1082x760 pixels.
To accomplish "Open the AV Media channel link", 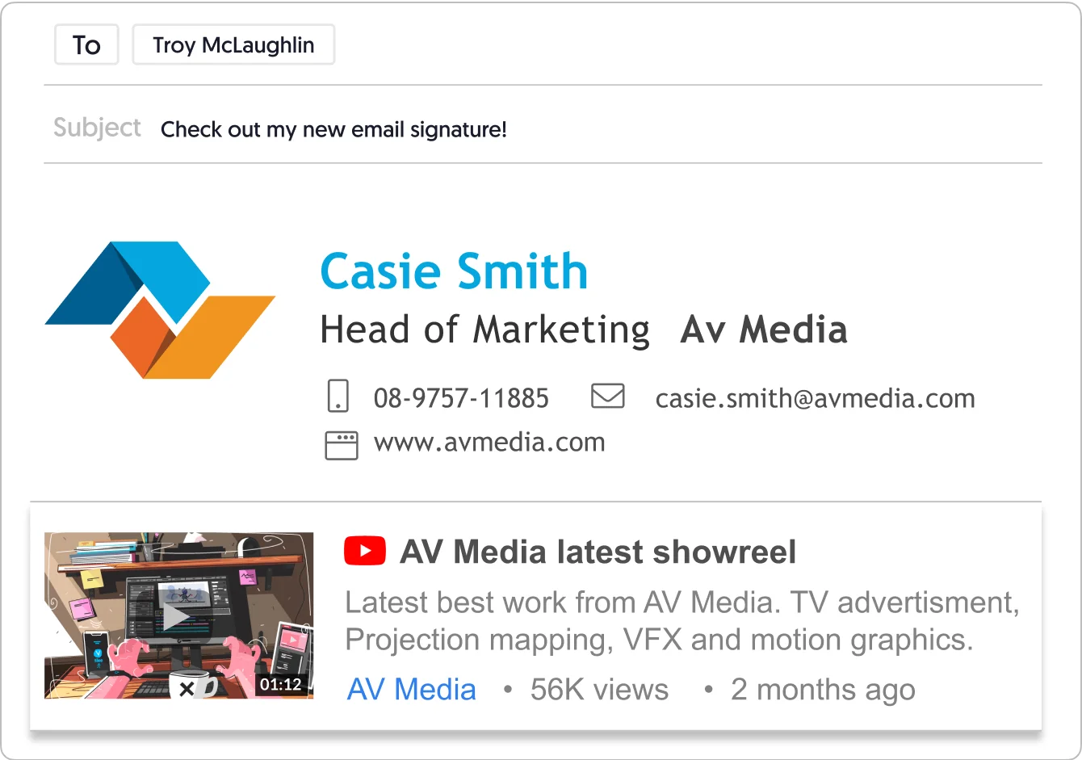I will (x=411, y=689).
